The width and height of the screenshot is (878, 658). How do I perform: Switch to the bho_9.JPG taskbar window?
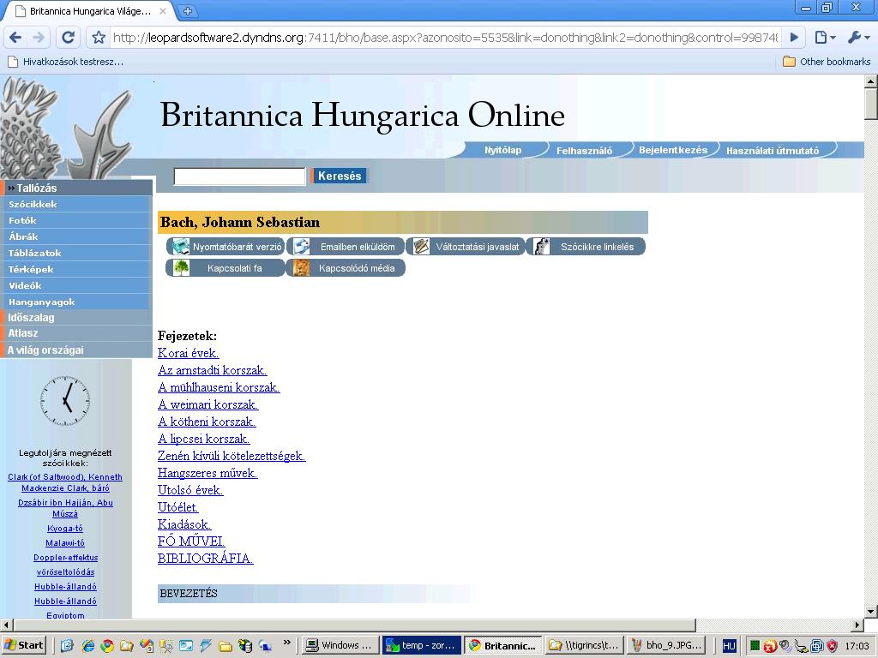pos(666,645)
